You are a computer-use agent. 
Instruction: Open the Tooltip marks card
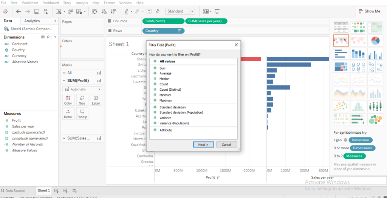(82, 113)
